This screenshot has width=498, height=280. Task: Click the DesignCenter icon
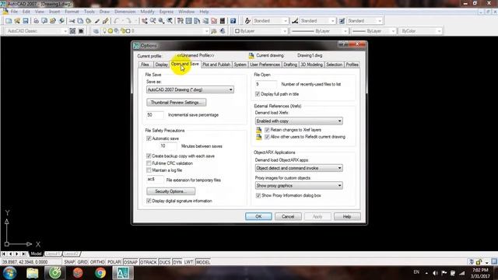[188, 21]
